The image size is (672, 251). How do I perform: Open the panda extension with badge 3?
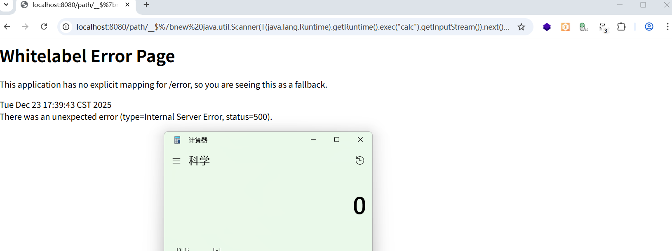(603, 27)
